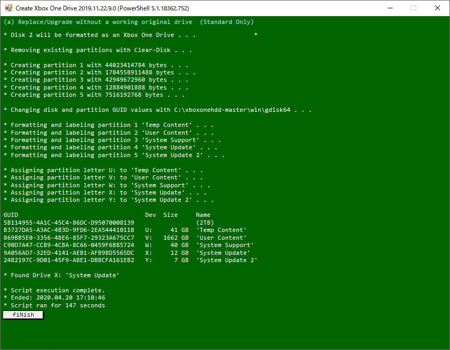Click 'User Content' in the Name column
Viewport: 450px width, 350px height.
[x=221, y=238]
